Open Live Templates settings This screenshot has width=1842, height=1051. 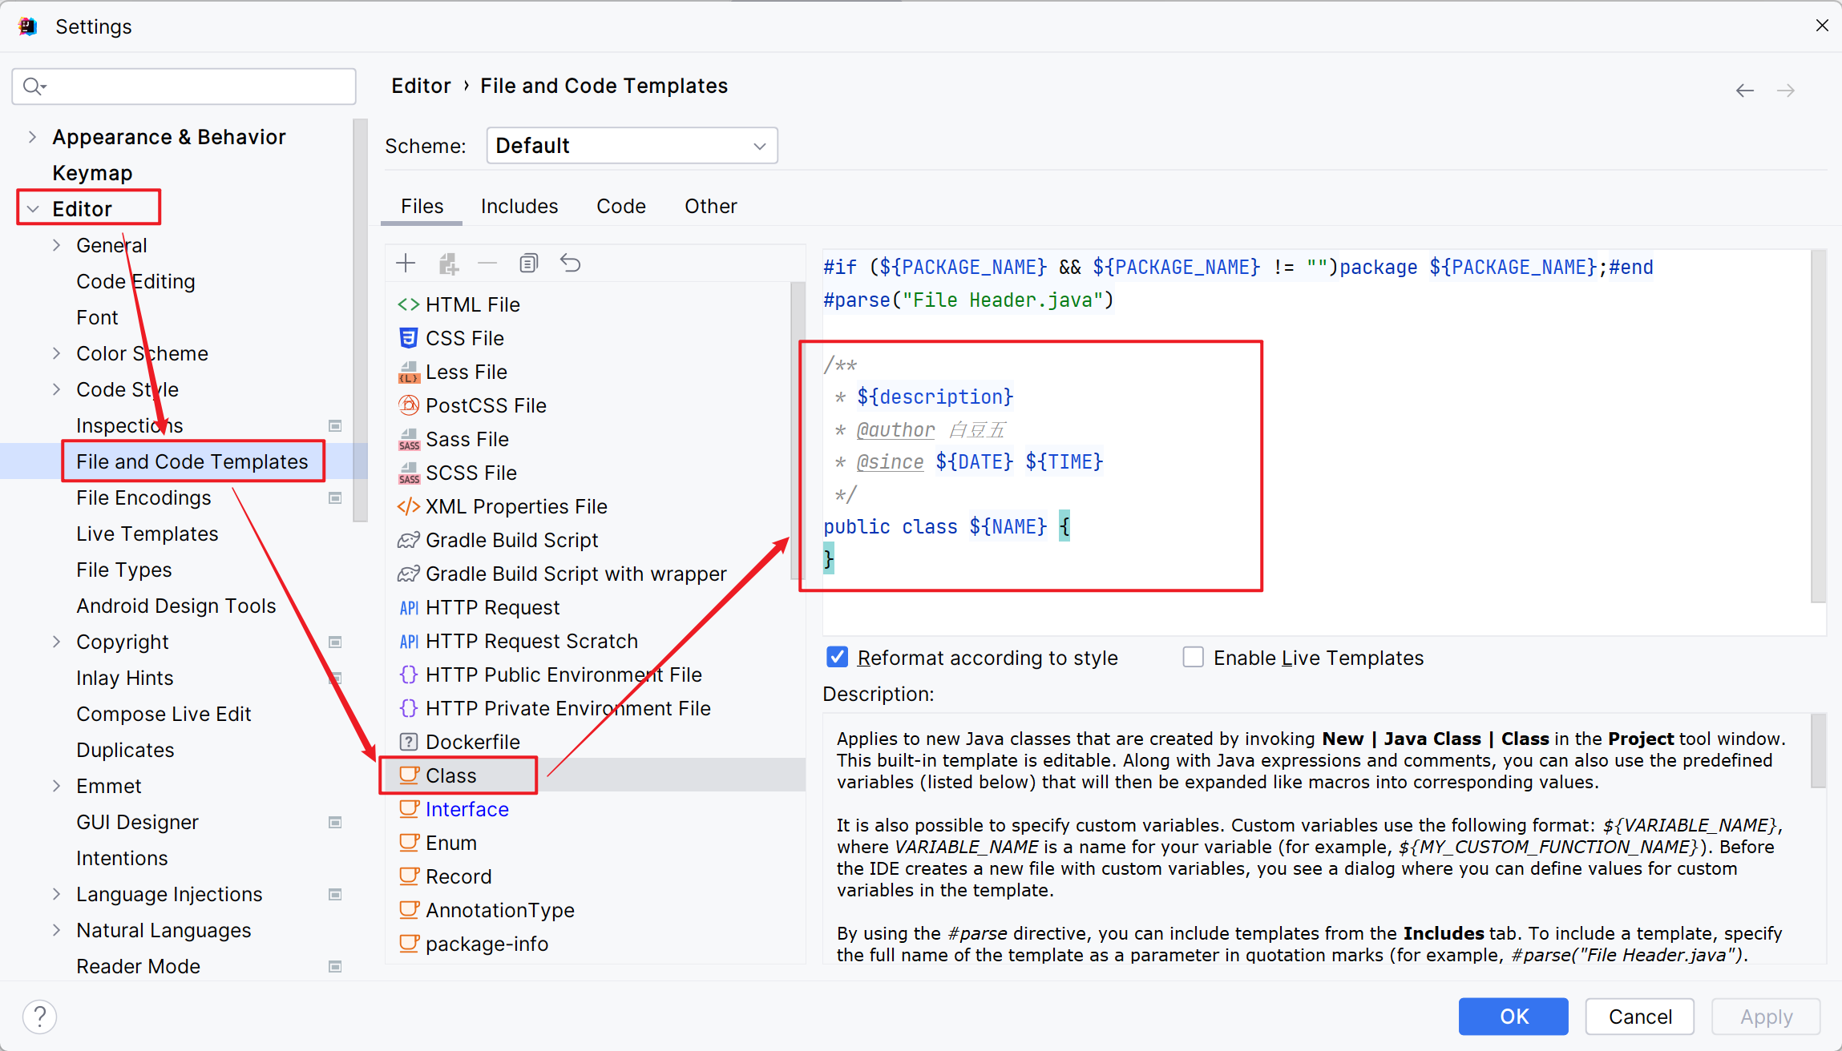(147, 534)
